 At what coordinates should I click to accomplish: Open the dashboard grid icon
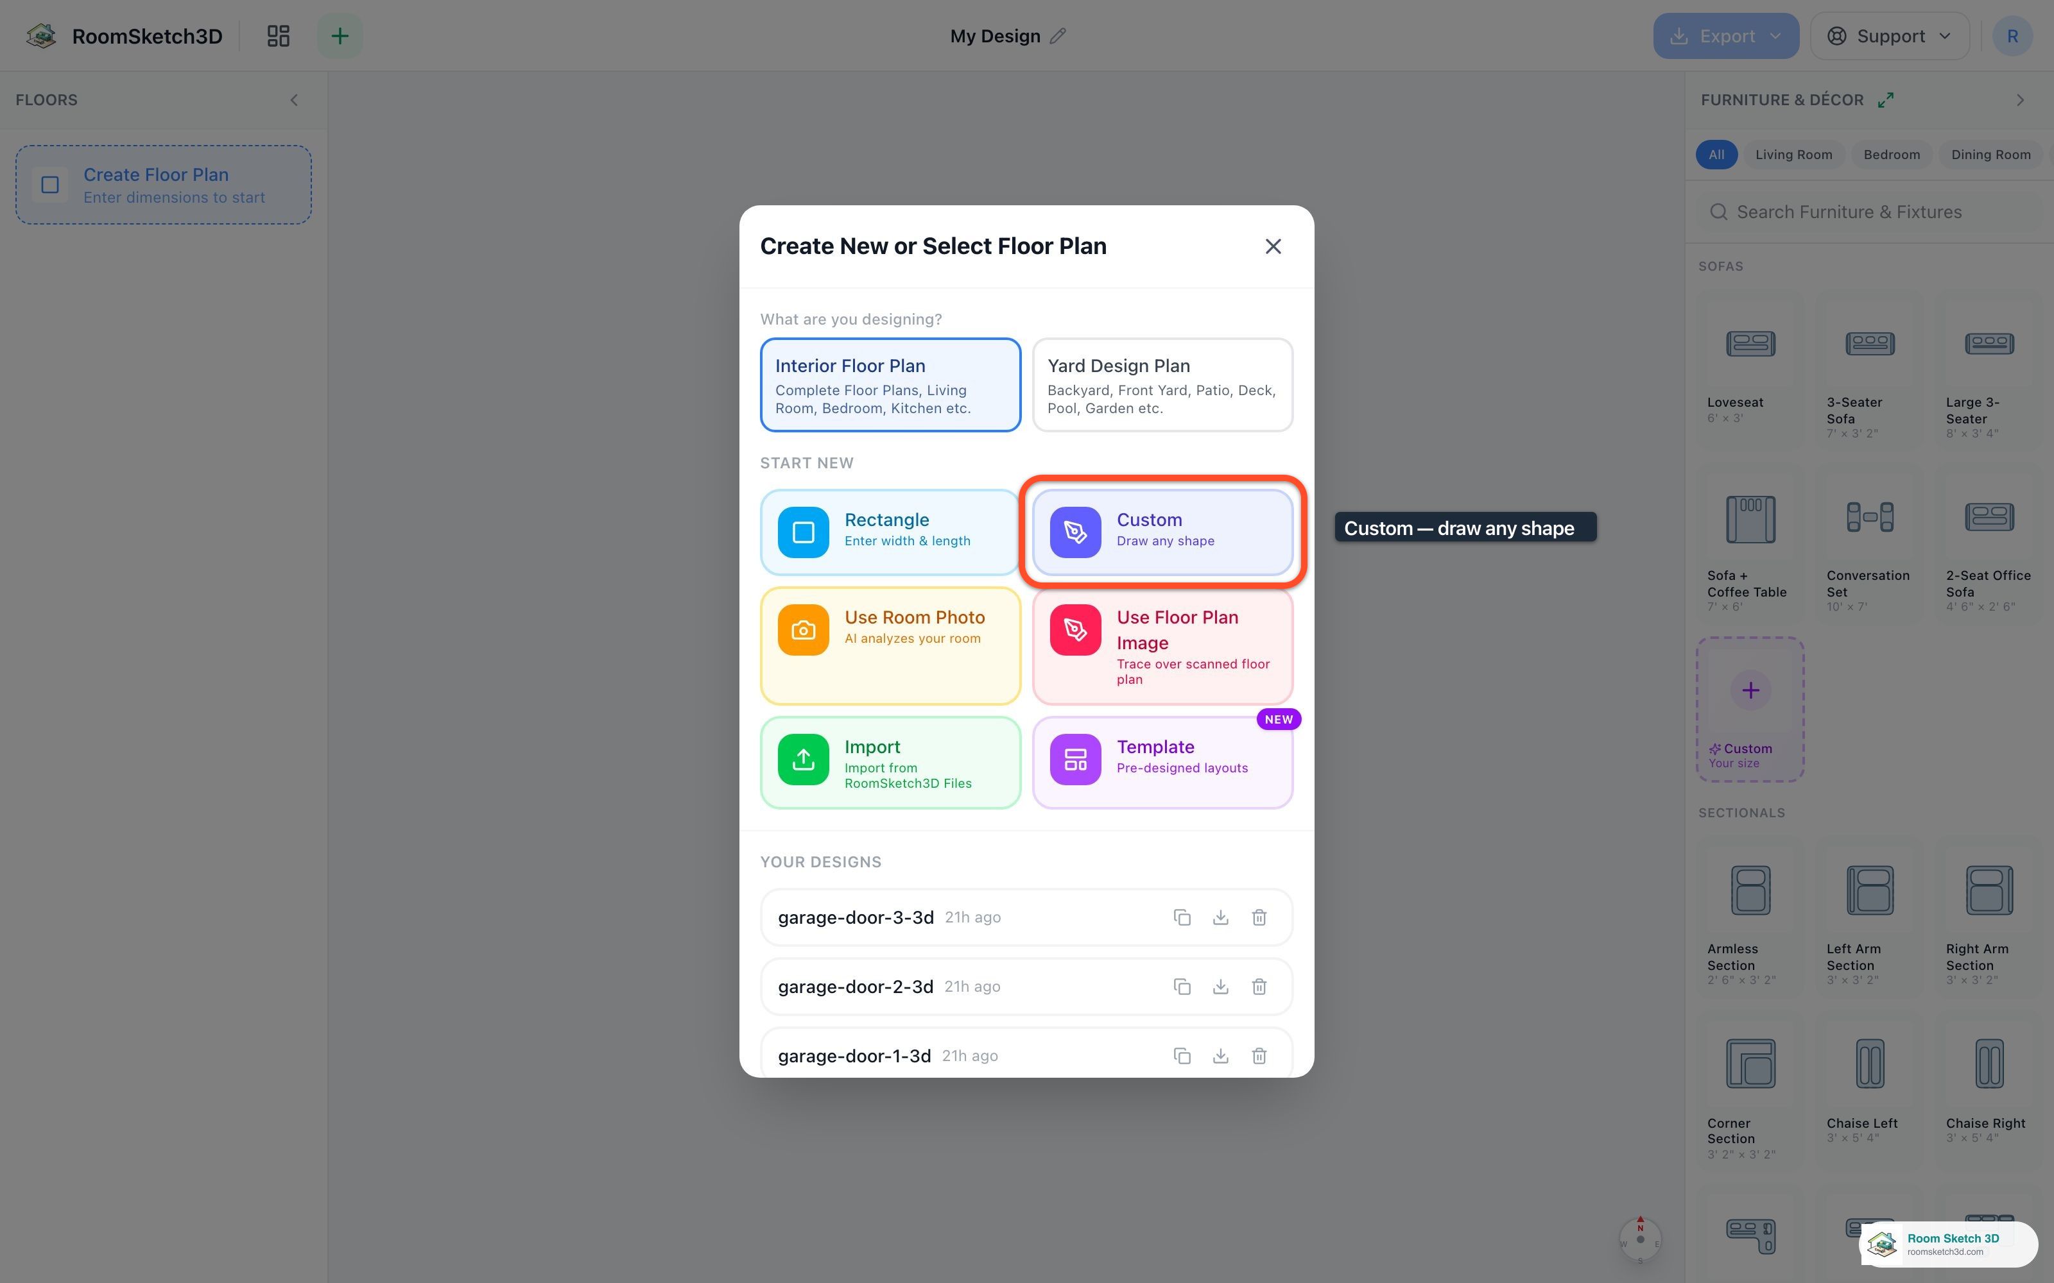[x=279, y=36]
